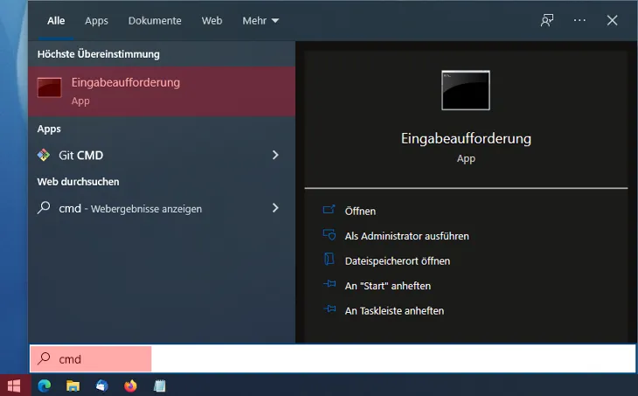Click the feedback person icon
The height and width of the screenshot is (396, 638).
tap(547, 20)
